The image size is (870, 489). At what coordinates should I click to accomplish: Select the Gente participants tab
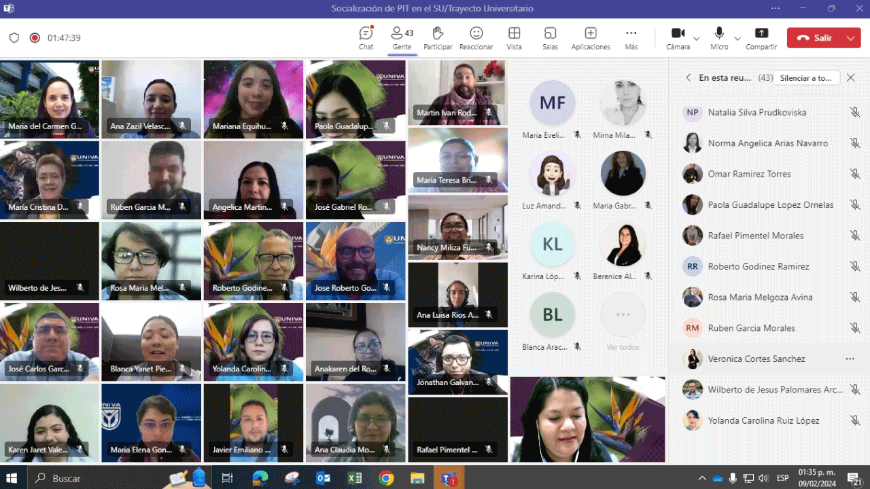pyautogui.click(x=402, y=38)
